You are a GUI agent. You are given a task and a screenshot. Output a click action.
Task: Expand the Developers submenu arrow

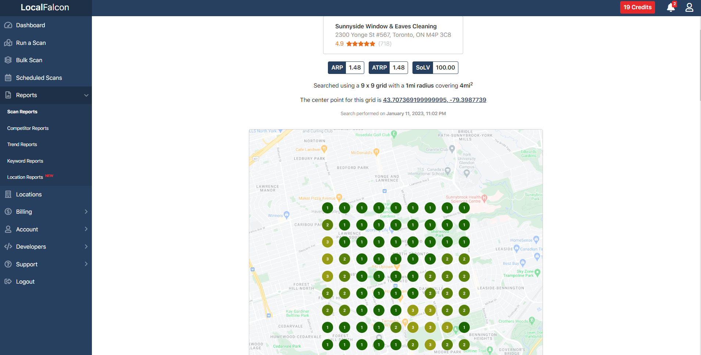(86, 246)
